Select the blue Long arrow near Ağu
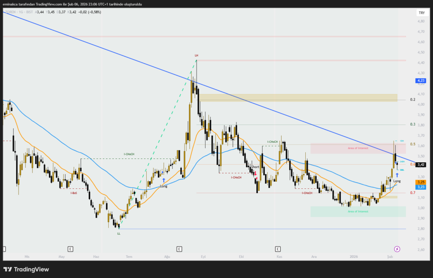Screen dimensions: 433x278 [x=164, y=180]
